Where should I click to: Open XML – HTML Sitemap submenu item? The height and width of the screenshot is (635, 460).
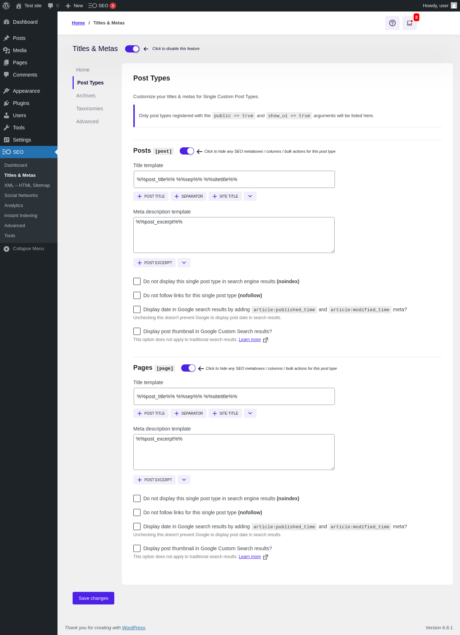(x=27, y=185)
